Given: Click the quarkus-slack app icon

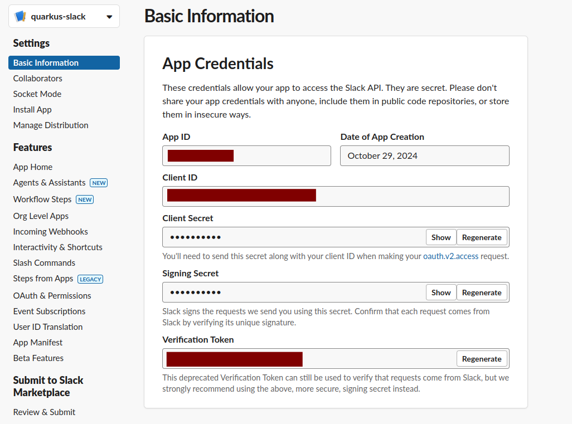Looking at the screenshot, I should click(20, 16).
